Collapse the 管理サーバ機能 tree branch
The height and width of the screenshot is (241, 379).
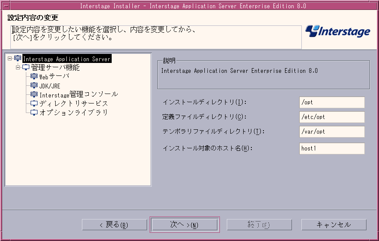[x=18, y=67]
